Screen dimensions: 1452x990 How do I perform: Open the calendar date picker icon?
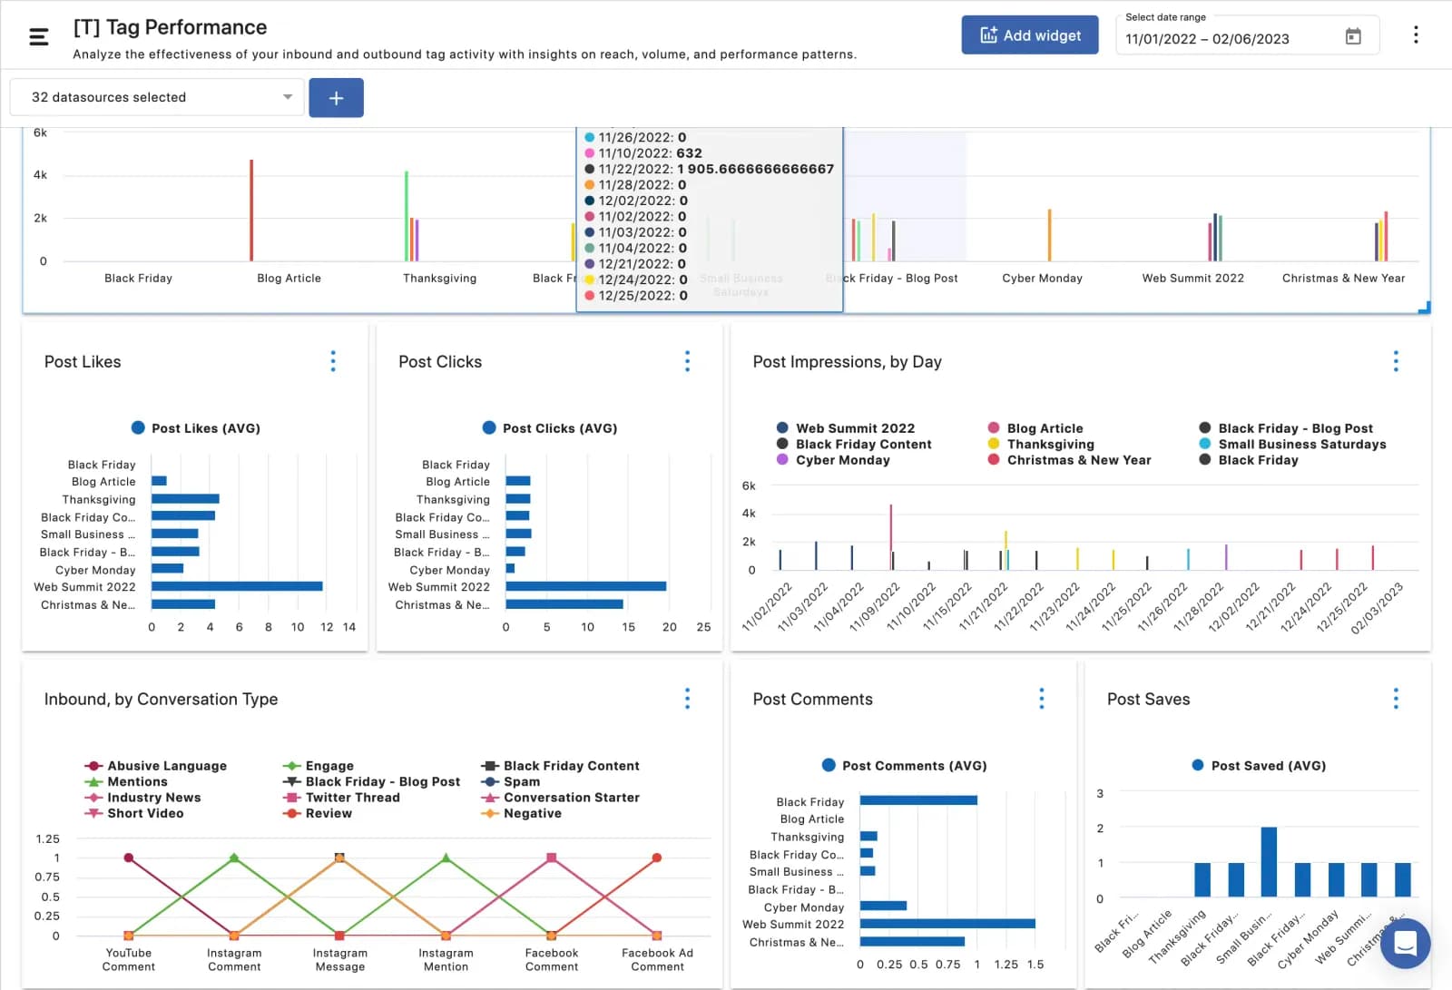click(x=1352, y=37)
